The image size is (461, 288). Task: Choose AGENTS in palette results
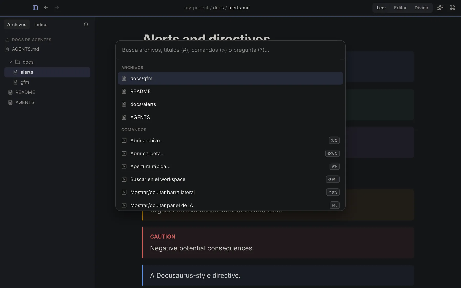(230, 117)
